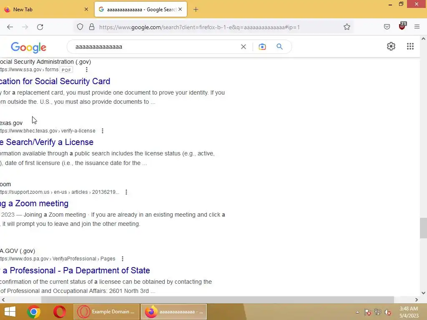Switch to the New Tab tab

46,9
